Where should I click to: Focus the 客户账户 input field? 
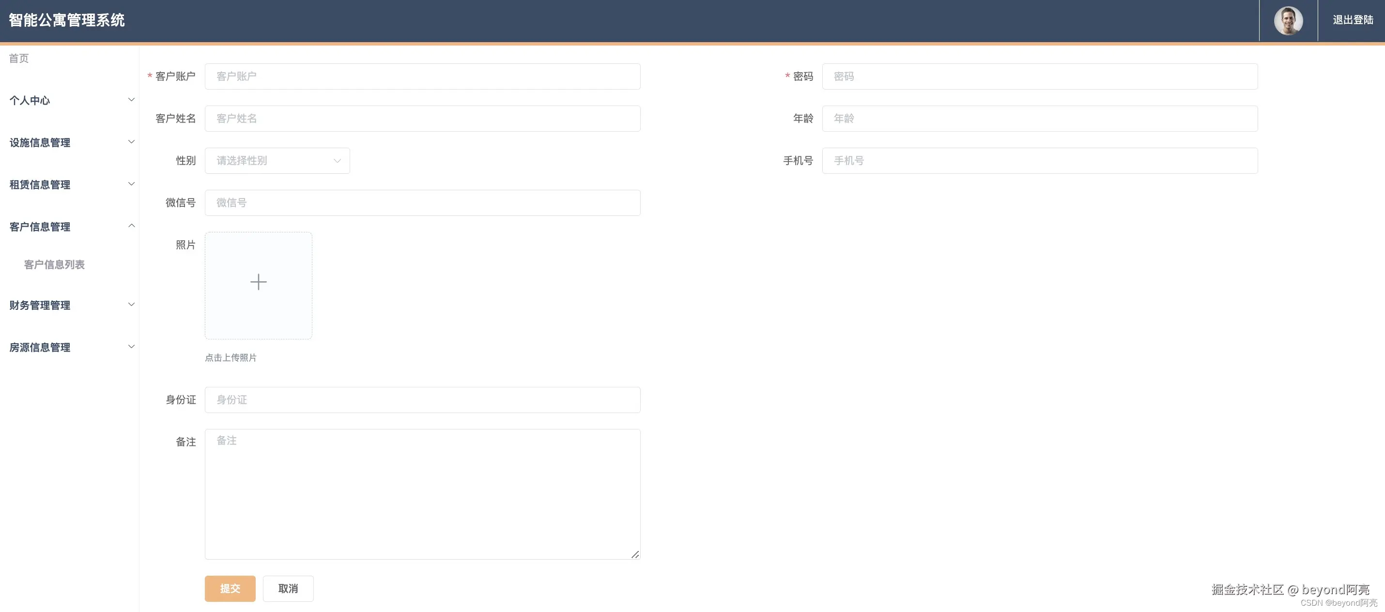tap(422, 76)
